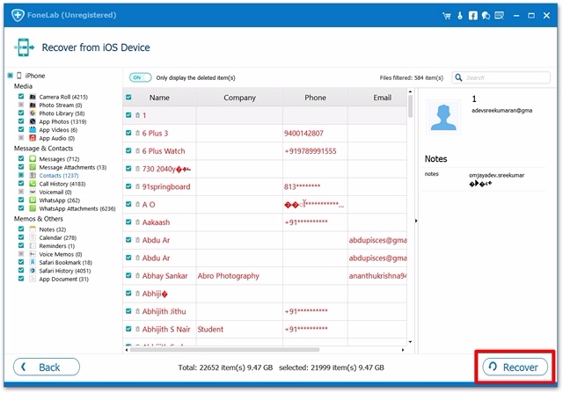Select the contact row named 1

coord(265,115)
